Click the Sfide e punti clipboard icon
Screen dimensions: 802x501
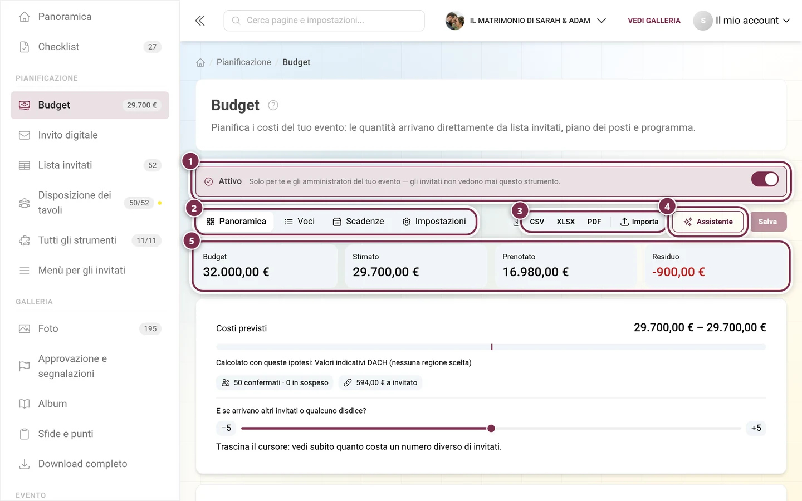(x=25, y=434)
